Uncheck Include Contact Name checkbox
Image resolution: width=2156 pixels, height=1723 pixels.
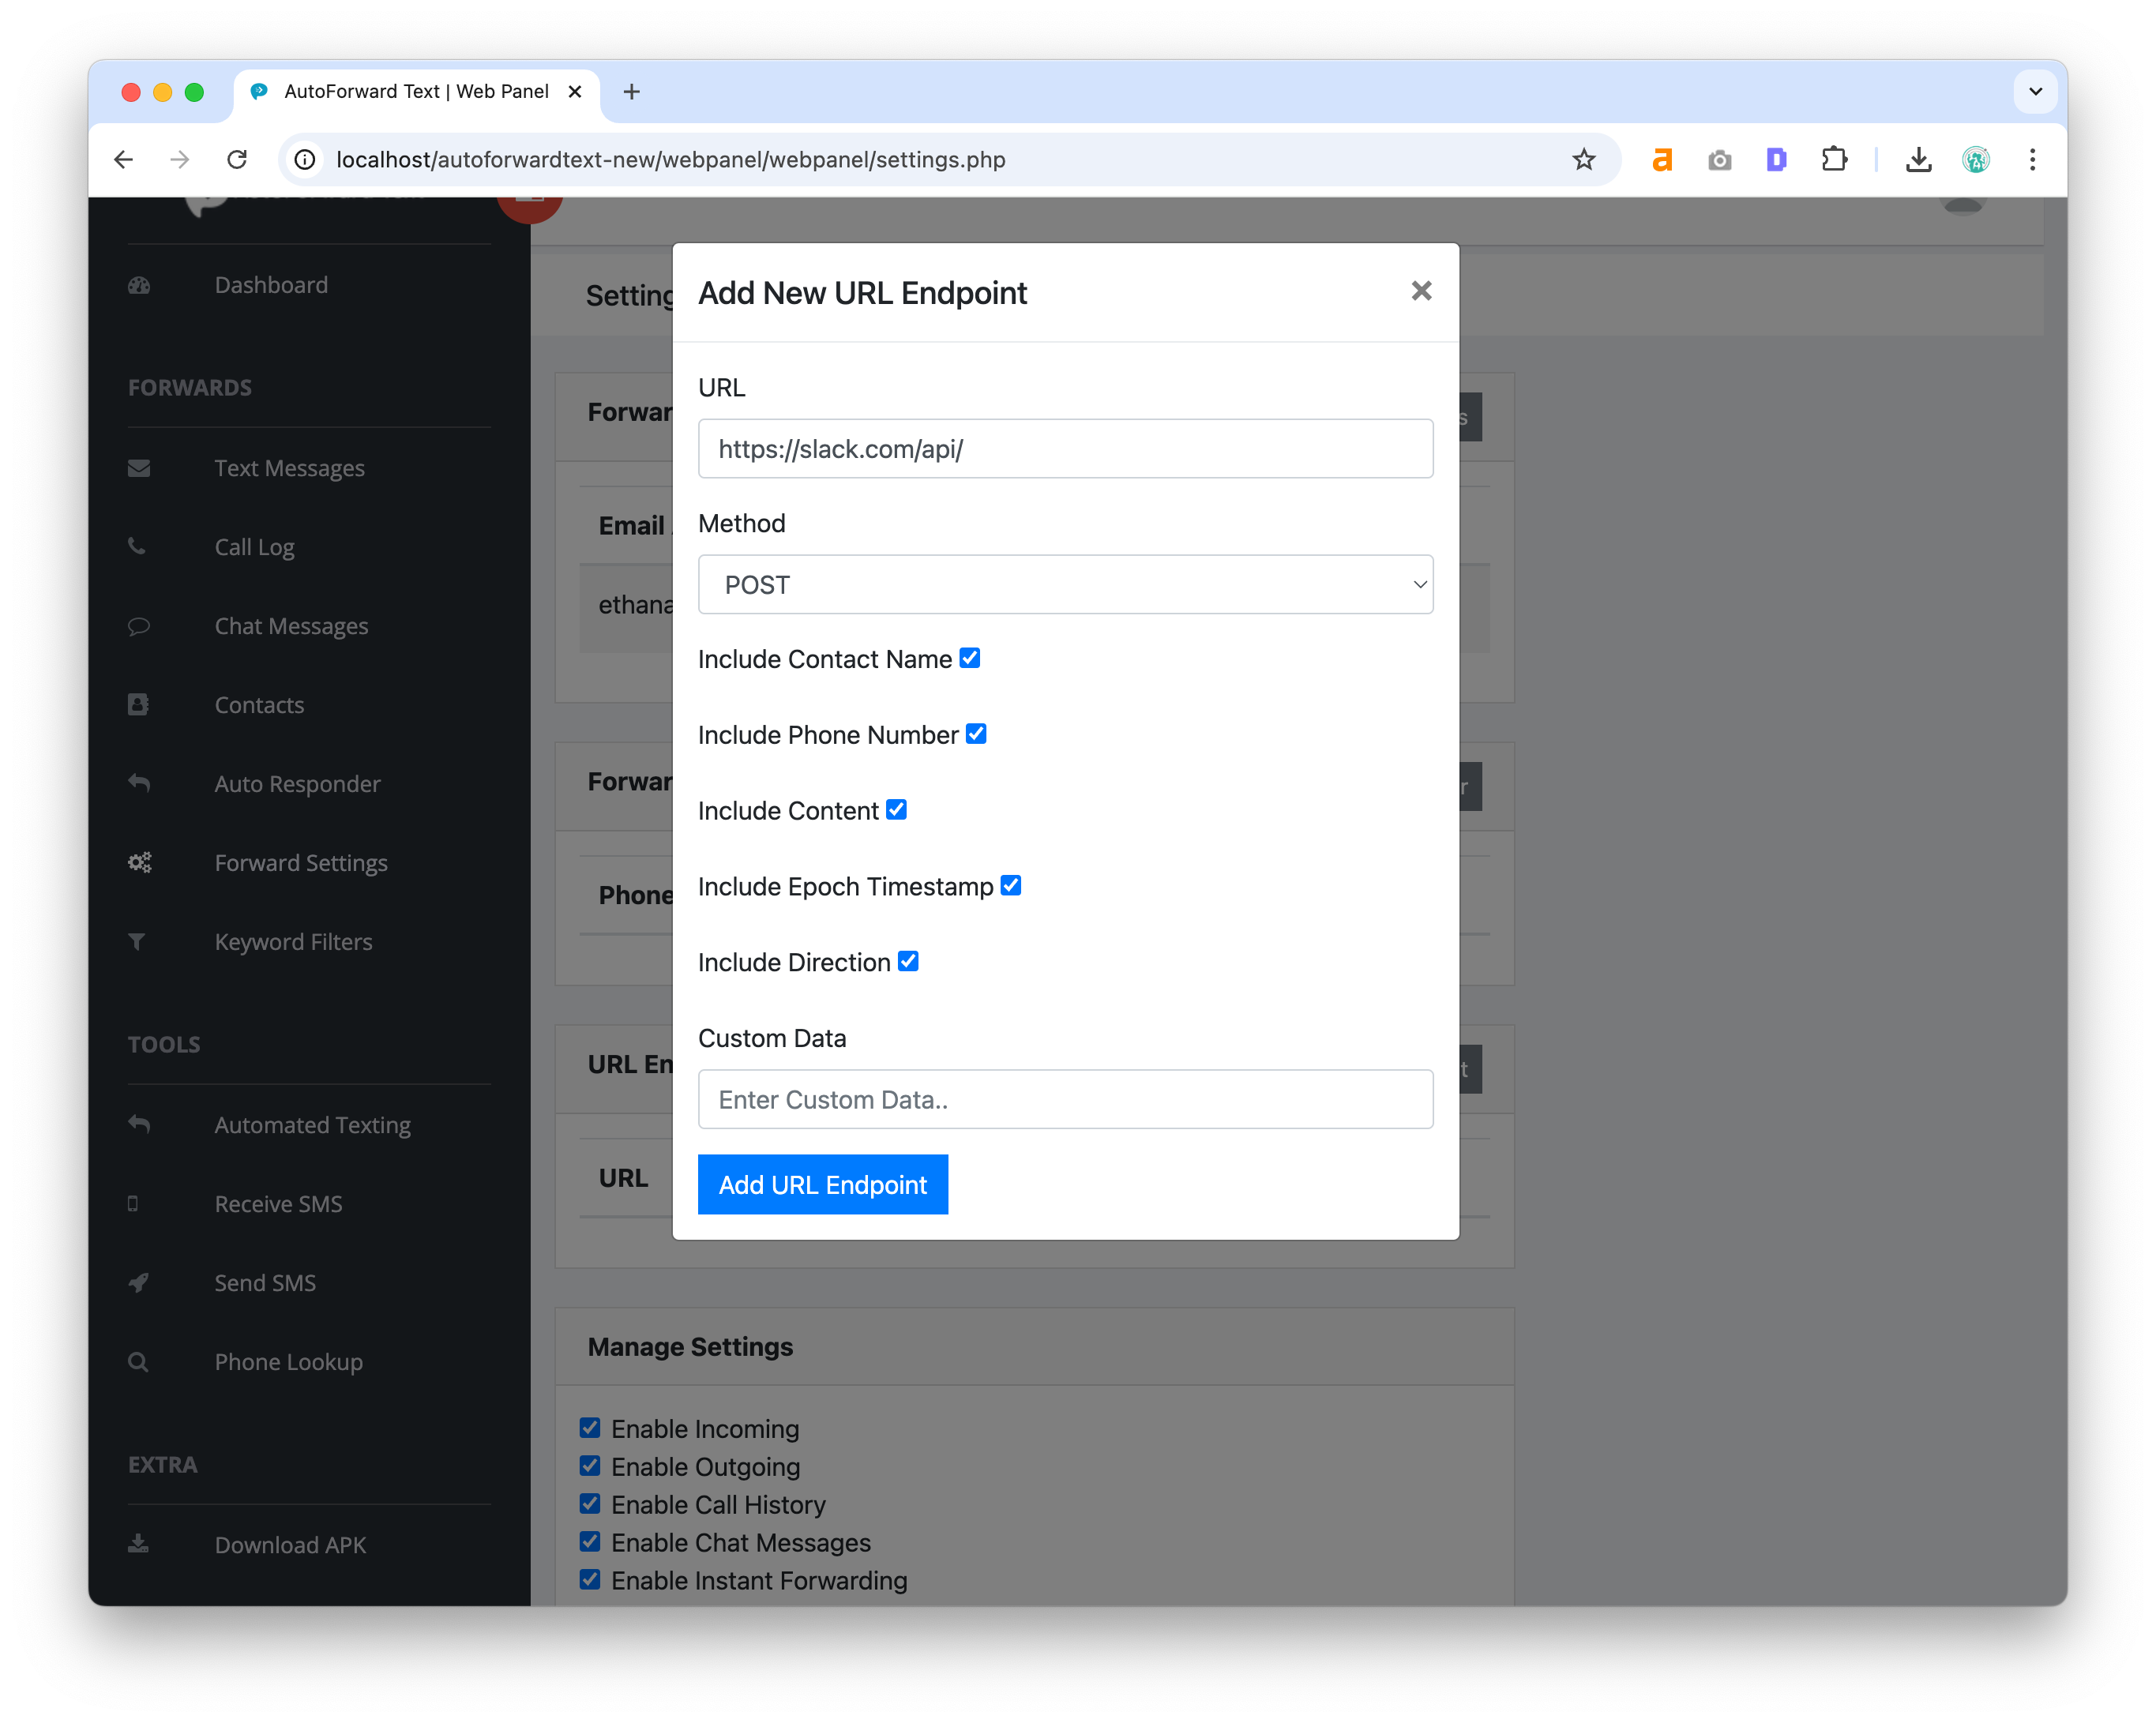pos(969,658)
